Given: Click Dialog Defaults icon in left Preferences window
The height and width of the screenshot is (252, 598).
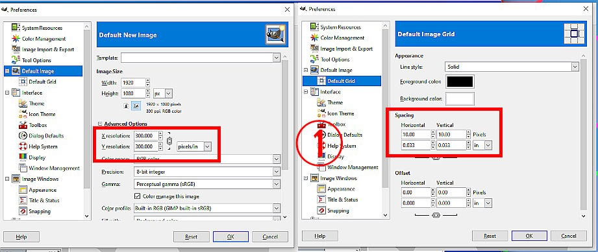Looking at the screenshot, I should click(x=23, y=135).
